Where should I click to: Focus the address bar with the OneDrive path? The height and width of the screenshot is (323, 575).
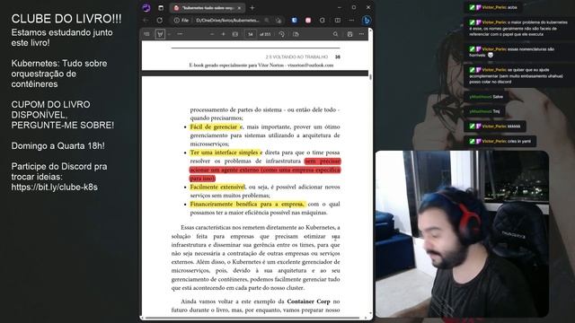tap(227, 21)
